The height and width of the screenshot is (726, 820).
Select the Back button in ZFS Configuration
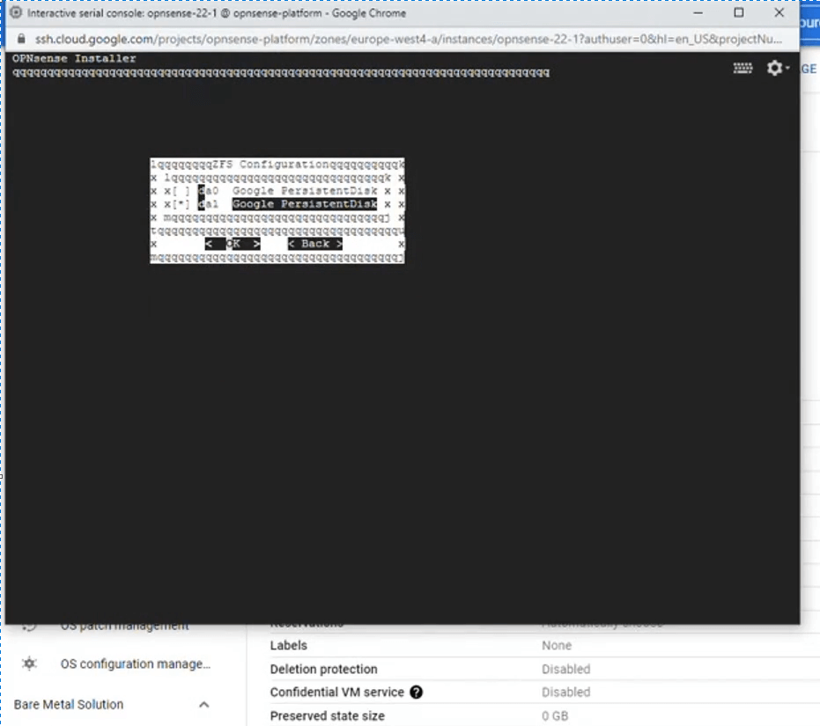315,244
